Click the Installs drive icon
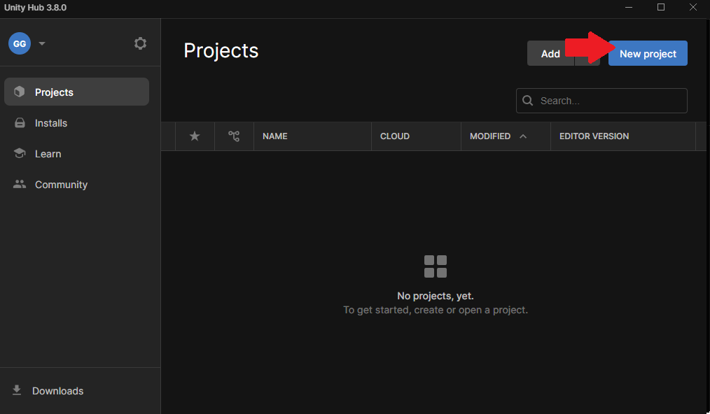The image size is (710, 414). [20, 123]
